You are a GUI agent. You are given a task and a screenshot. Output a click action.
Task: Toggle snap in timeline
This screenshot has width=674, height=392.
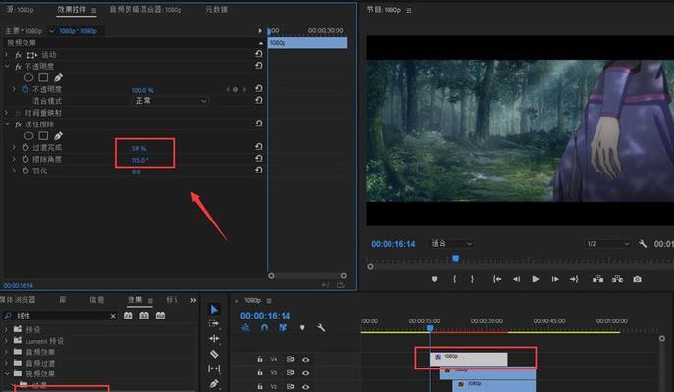pos(264,328)
